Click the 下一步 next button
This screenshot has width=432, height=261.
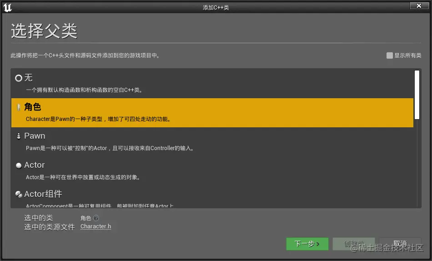[307, 244]
